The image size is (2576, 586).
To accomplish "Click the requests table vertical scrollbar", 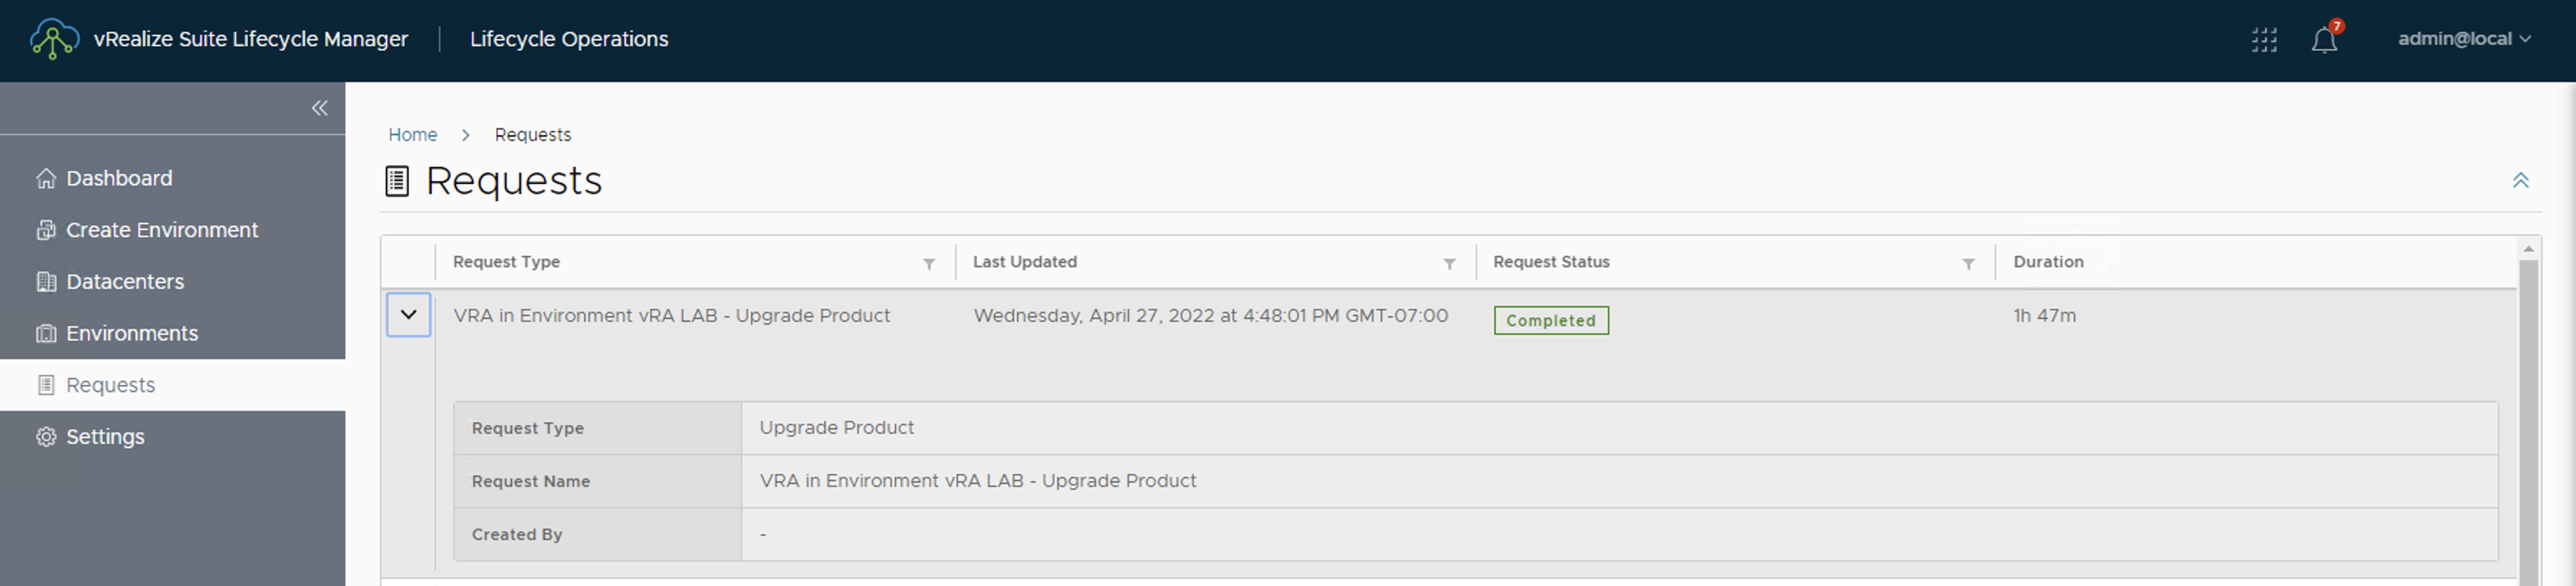I will click(x=2528, y=419).
